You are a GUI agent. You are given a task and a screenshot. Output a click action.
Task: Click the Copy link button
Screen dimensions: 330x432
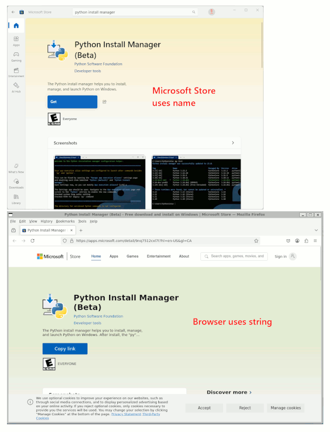65,349
